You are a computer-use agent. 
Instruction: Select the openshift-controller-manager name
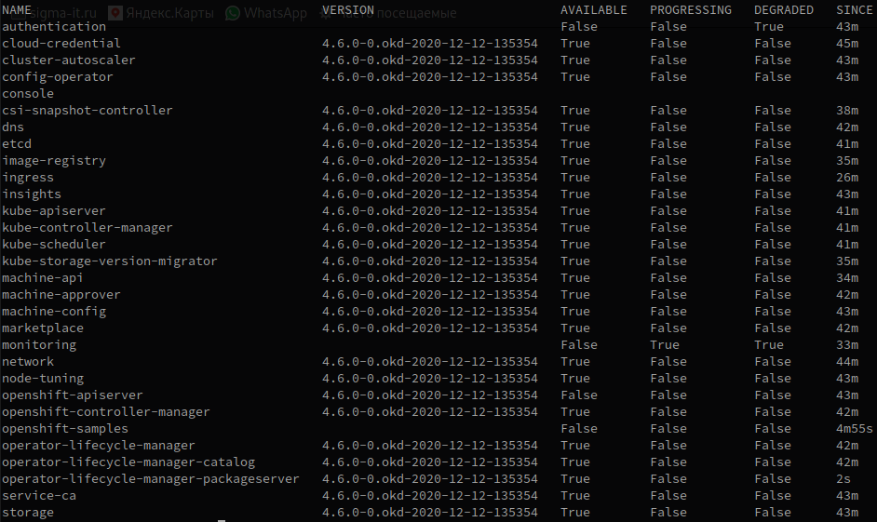tap(106, 412)
